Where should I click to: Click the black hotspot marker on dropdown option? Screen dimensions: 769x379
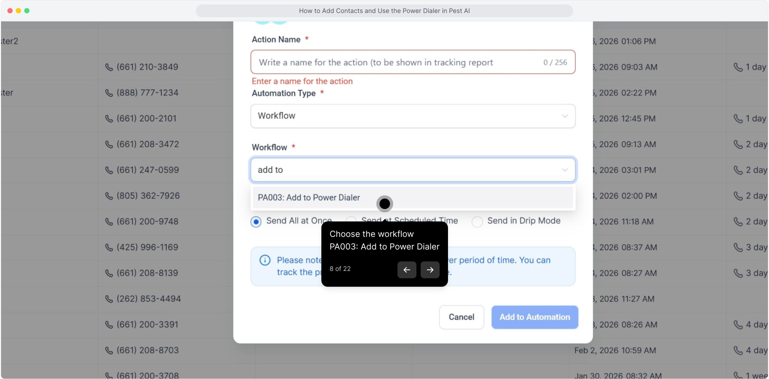[x=384, y=204]
